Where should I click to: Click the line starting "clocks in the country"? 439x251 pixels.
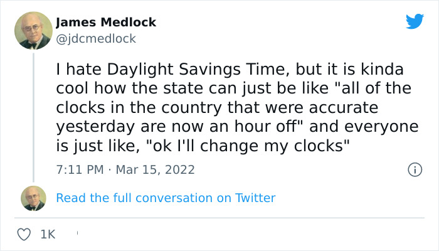tap(217, 106)
